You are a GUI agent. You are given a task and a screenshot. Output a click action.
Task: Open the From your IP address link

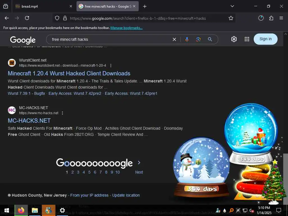(x=89, y=195)
